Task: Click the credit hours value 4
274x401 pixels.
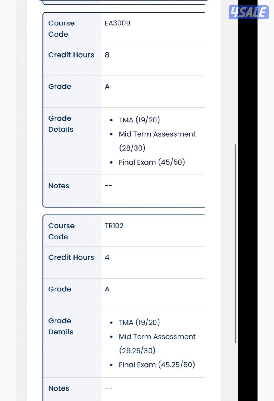Action: (107, 257)
